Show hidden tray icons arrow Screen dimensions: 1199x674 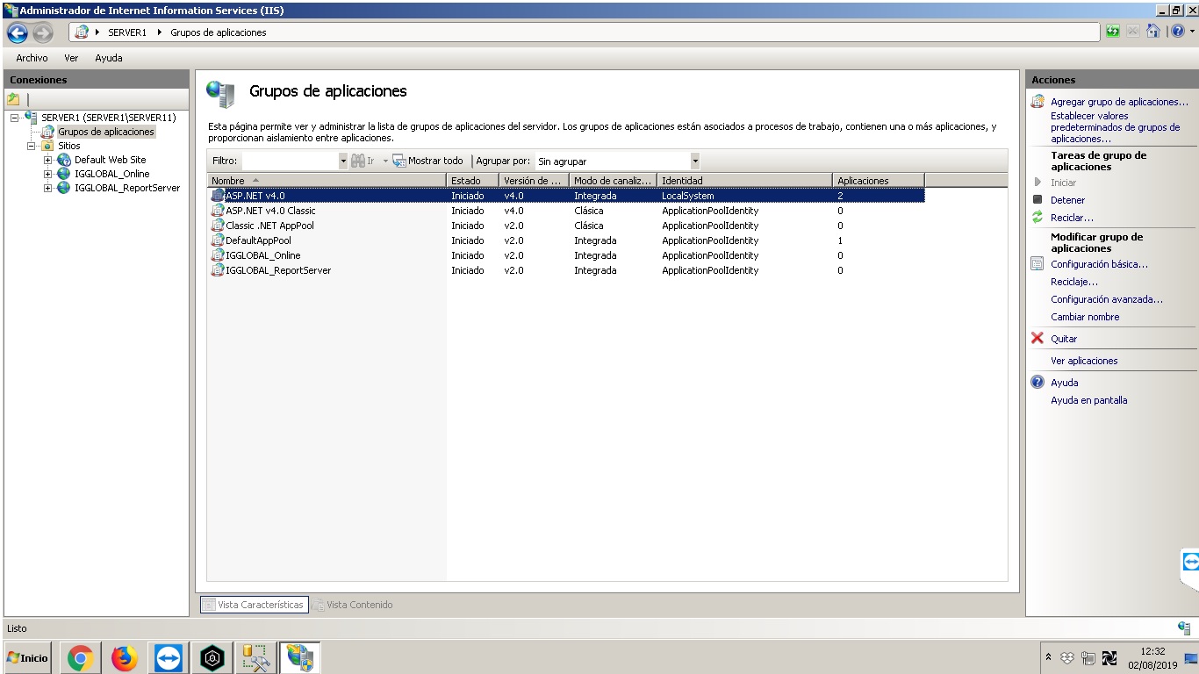(x=1048, y=657)
